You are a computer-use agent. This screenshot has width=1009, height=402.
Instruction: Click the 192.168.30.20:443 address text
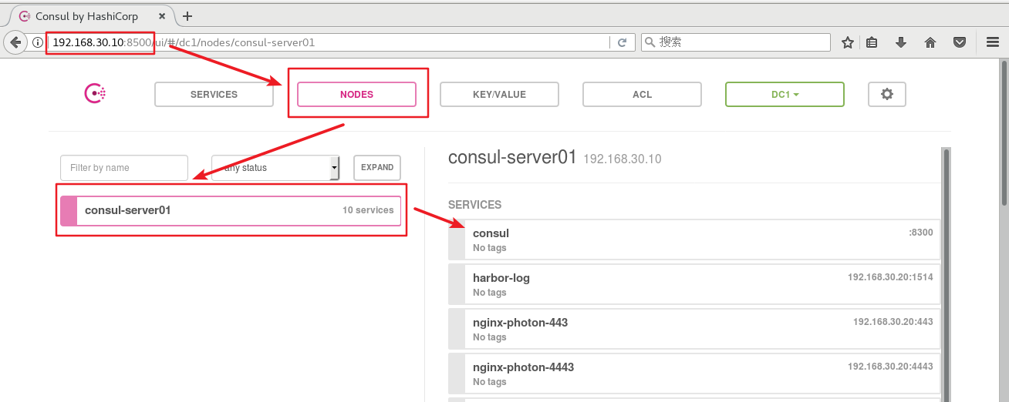tap(893, 321)
